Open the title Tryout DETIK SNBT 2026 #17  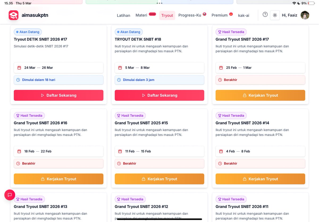[40, 39]
